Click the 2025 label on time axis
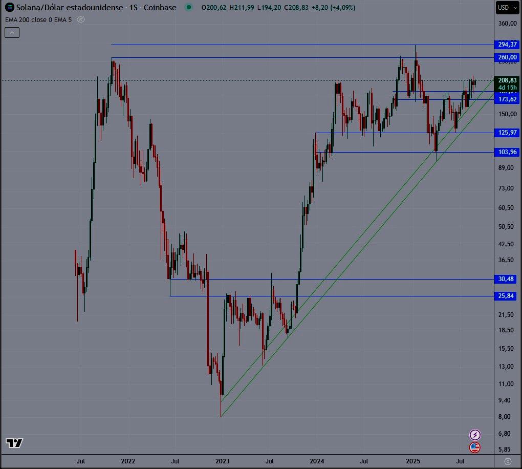Viewport: 522px width, 469px height. point(413,461)
